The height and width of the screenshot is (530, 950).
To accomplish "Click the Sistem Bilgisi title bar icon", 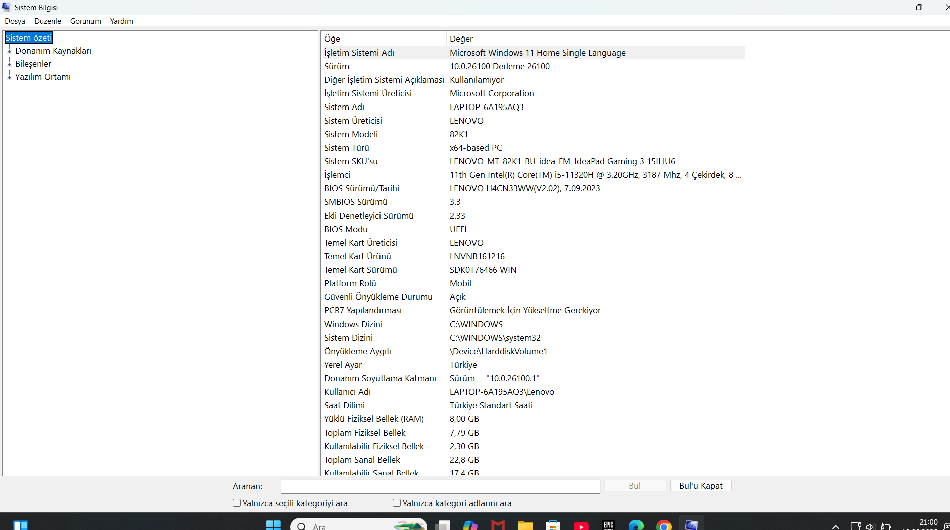I will point(6,7).
